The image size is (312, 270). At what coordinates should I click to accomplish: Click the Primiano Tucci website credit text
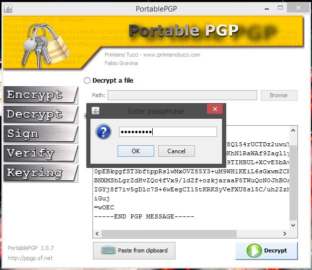pos(152,55)
